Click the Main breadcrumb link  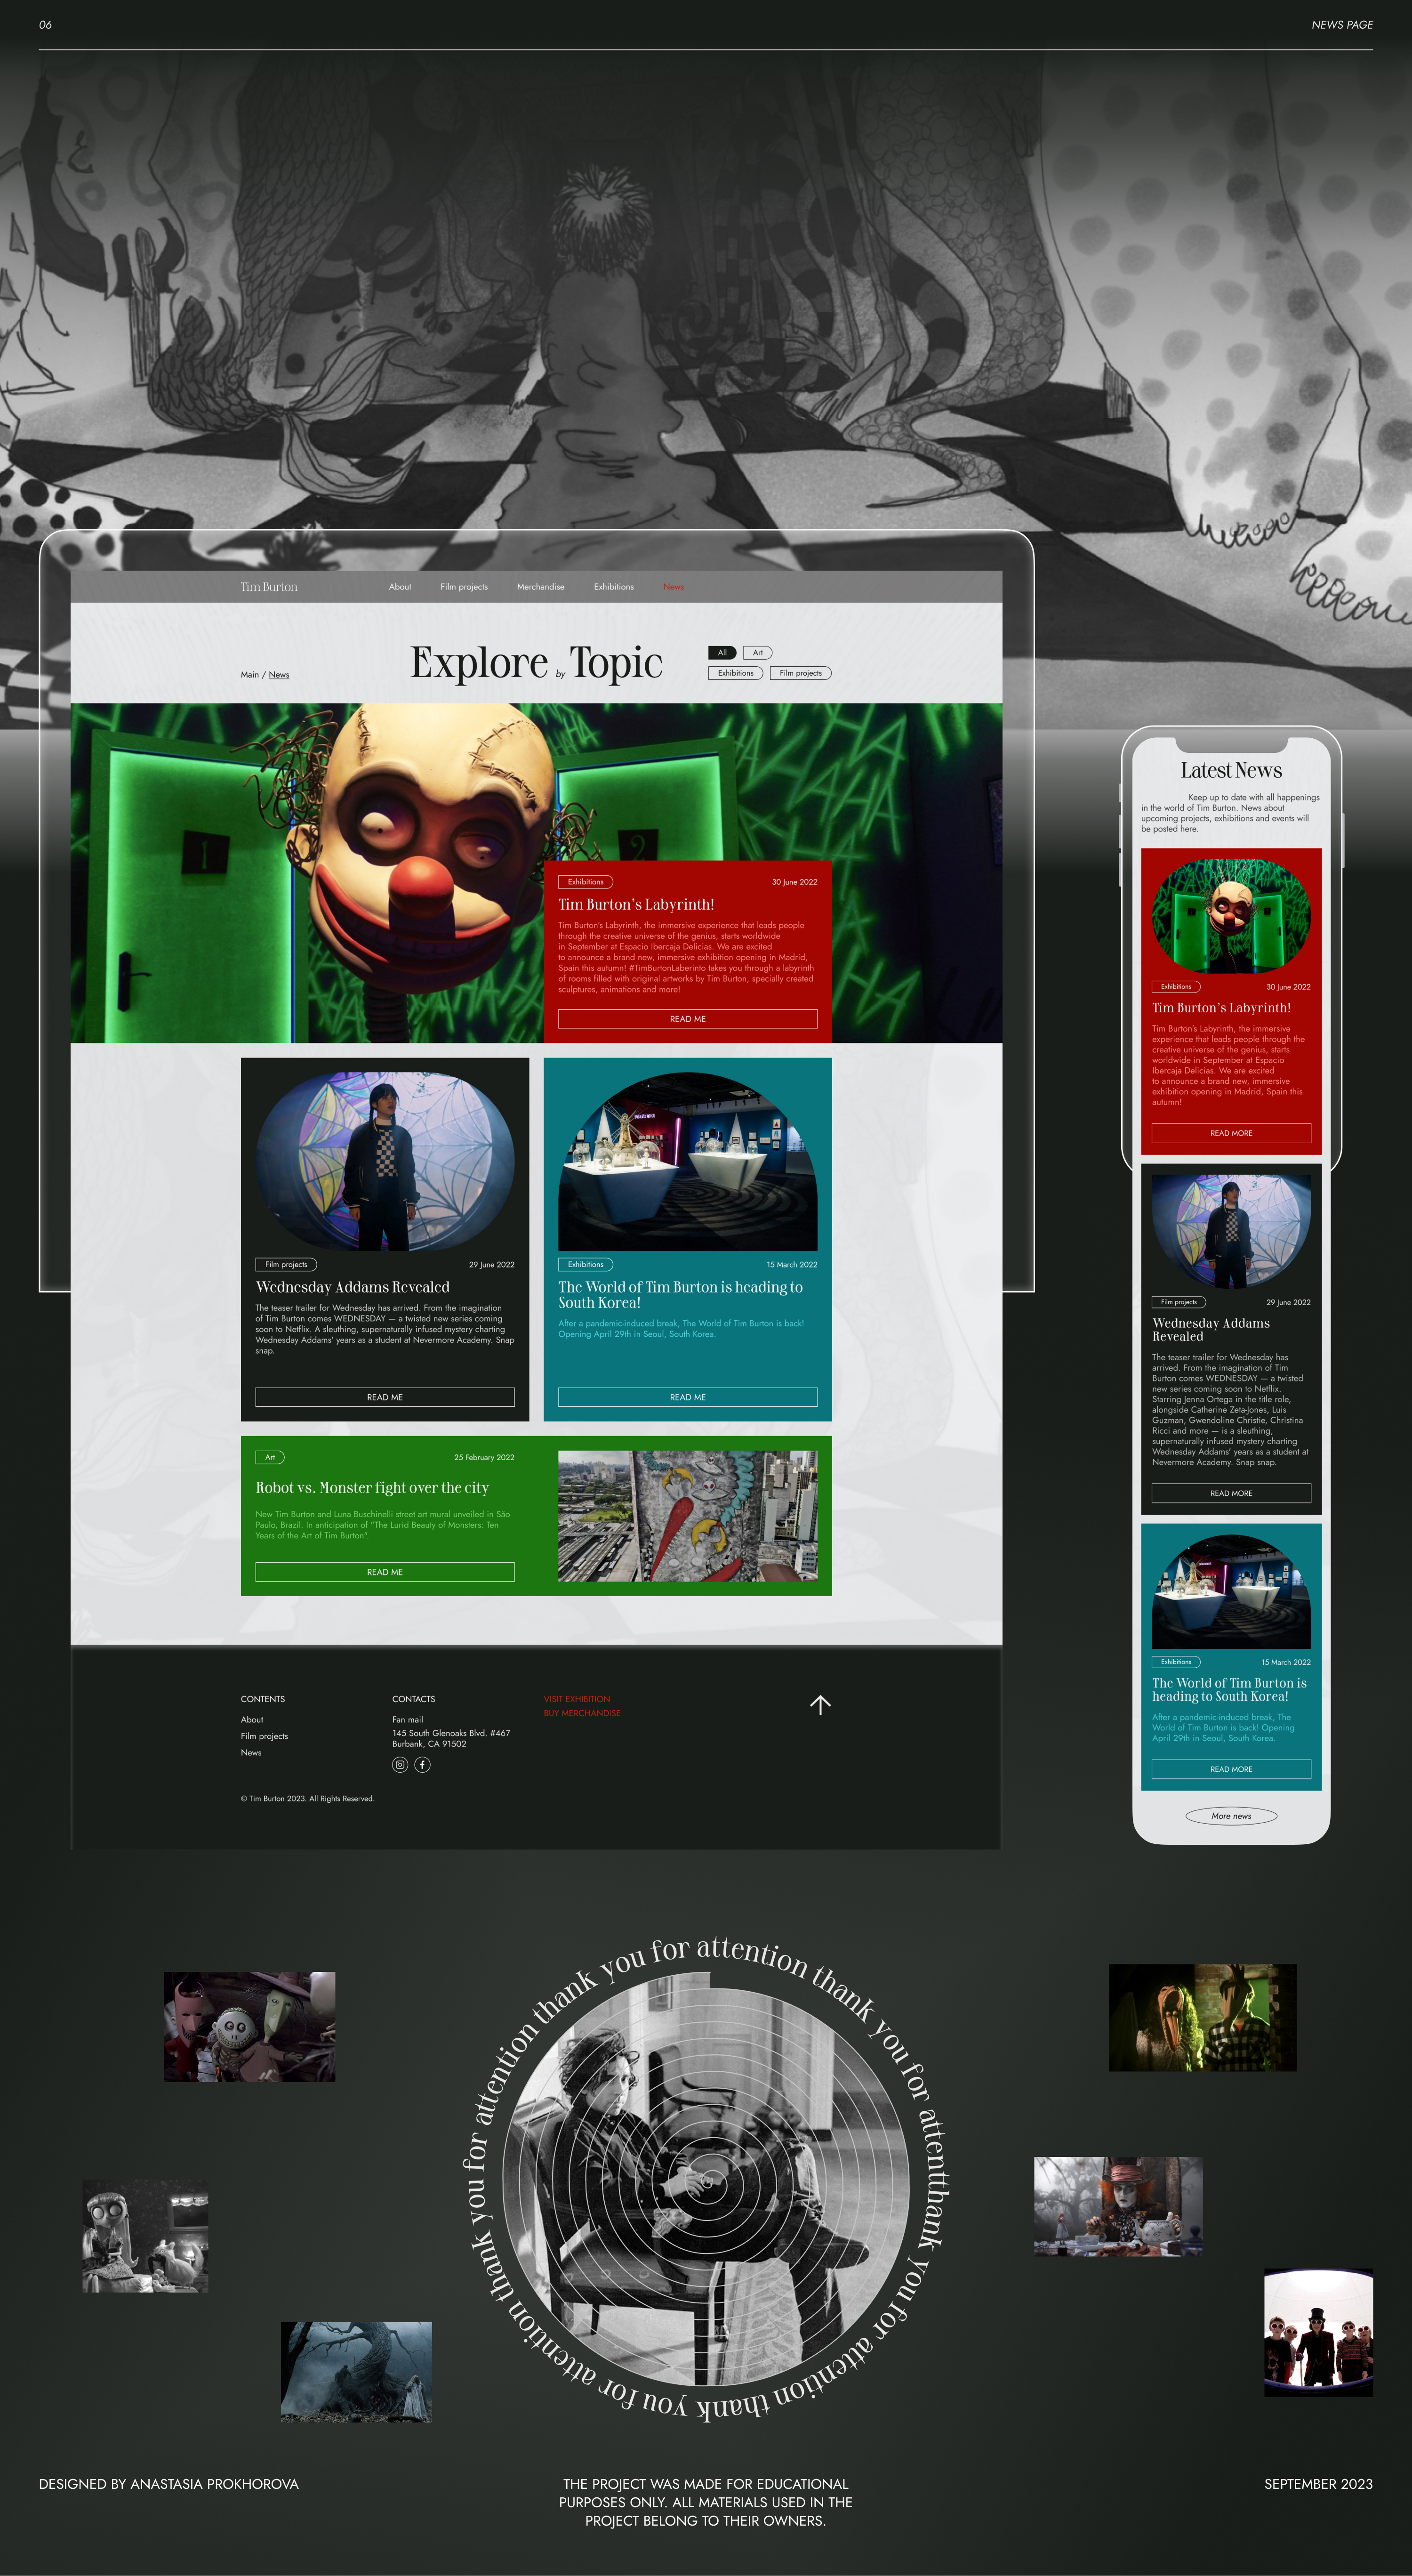tap(249, 675)
